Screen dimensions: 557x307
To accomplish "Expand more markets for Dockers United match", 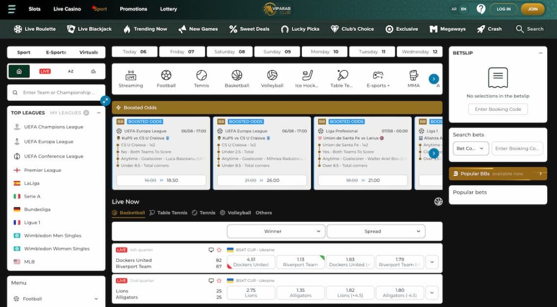I will (x=432, y=262).
